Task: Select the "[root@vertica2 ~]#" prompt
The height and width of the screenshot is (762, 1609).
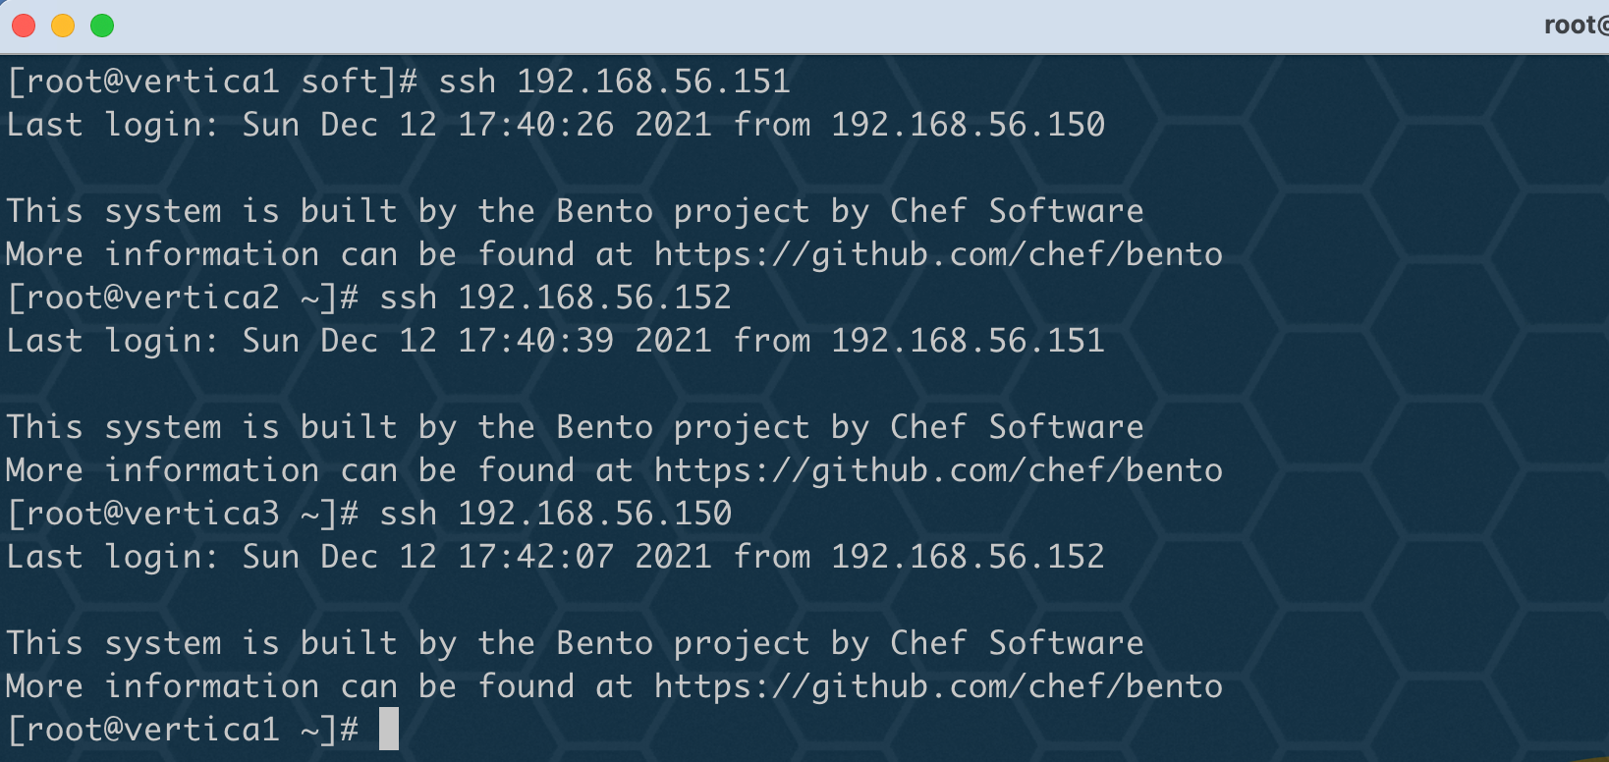Action: point(183,298)
